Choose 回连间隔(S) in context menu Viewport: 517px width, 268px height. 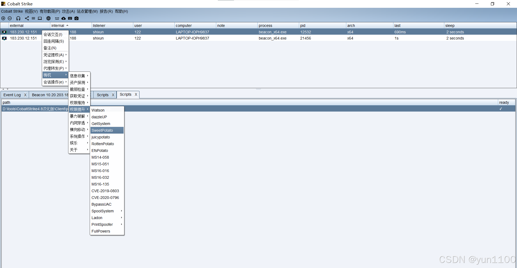[55, 41]
